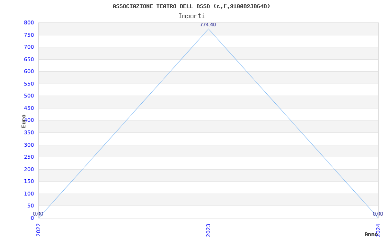
Task: Click the 2023 peak data point on line
Action: [208, 29]
